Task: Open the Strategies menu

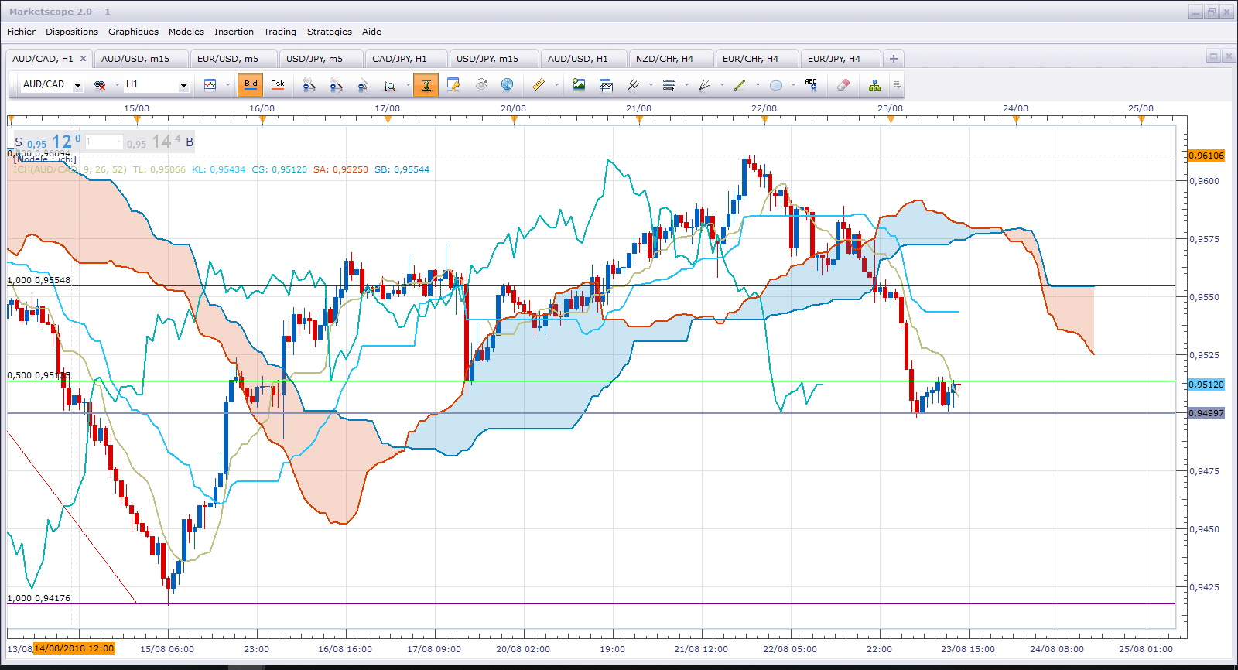Action: pos(329,32)
